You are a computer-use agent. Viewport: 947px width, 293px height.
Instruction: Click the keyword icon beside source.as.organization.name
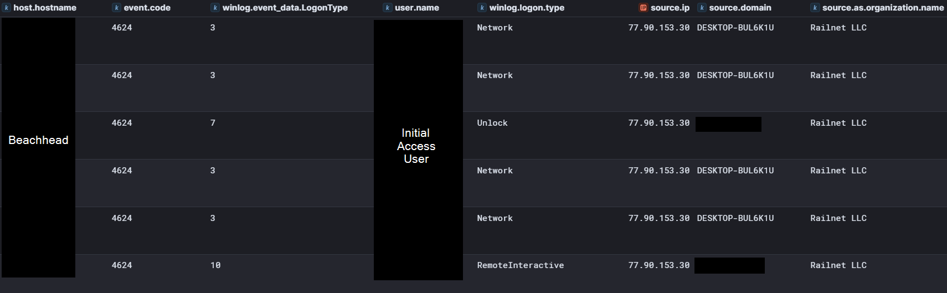815,8
